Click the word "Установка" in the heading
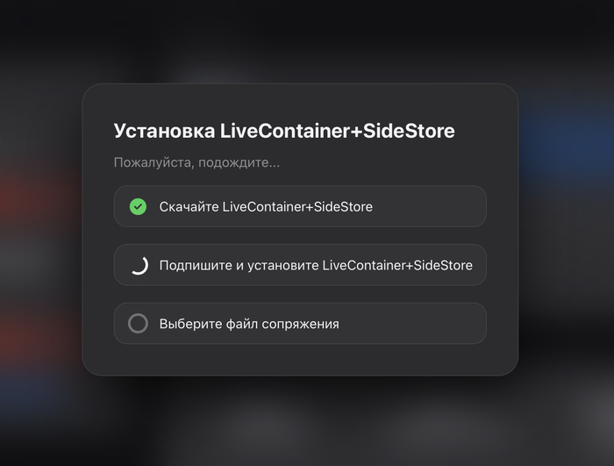Viewport: 614px width, 466px height. pyautogui.click(x=163, y=132)
